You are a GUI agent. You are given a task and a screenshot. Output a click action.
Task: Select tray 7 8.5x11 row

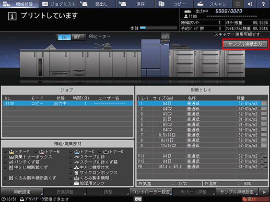coord(202,135)
